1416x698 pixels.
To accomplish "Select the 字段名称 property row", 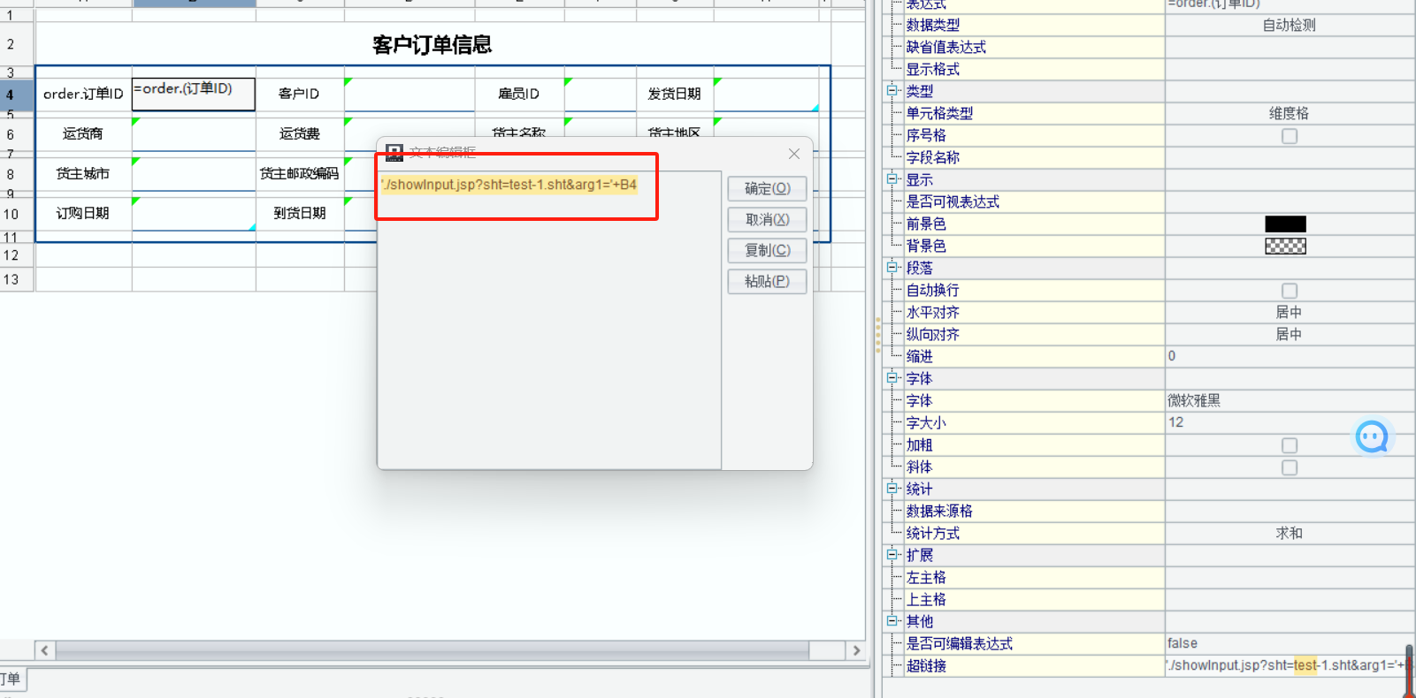I will (1032, 157).
